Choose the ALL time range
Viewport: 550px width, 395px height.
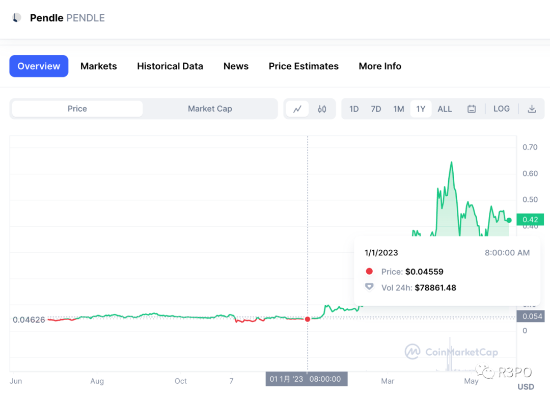pyautogui.click(x=445, y=109)
